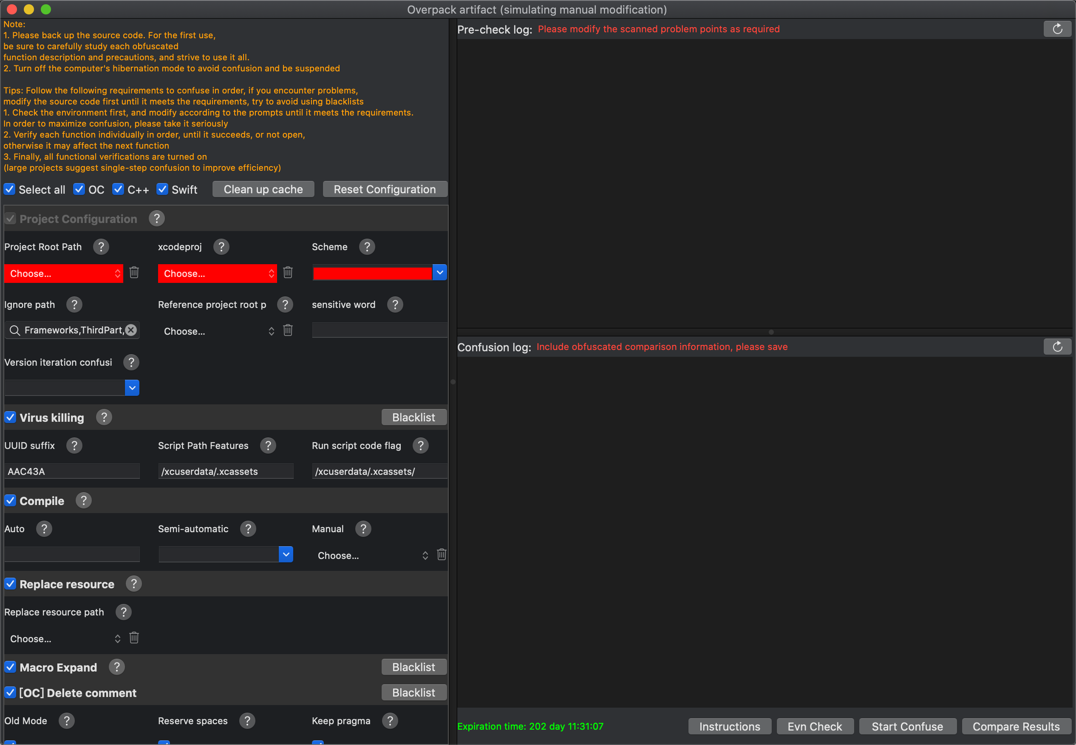
Task: Open the Project Root Path chooser
Action: (x=63, y=274)
